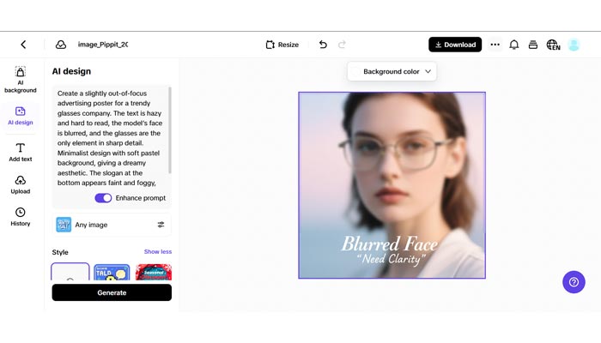This screenshot has height=343, width=601.
Task: Open the Add text tab
Action: (21, 153)
